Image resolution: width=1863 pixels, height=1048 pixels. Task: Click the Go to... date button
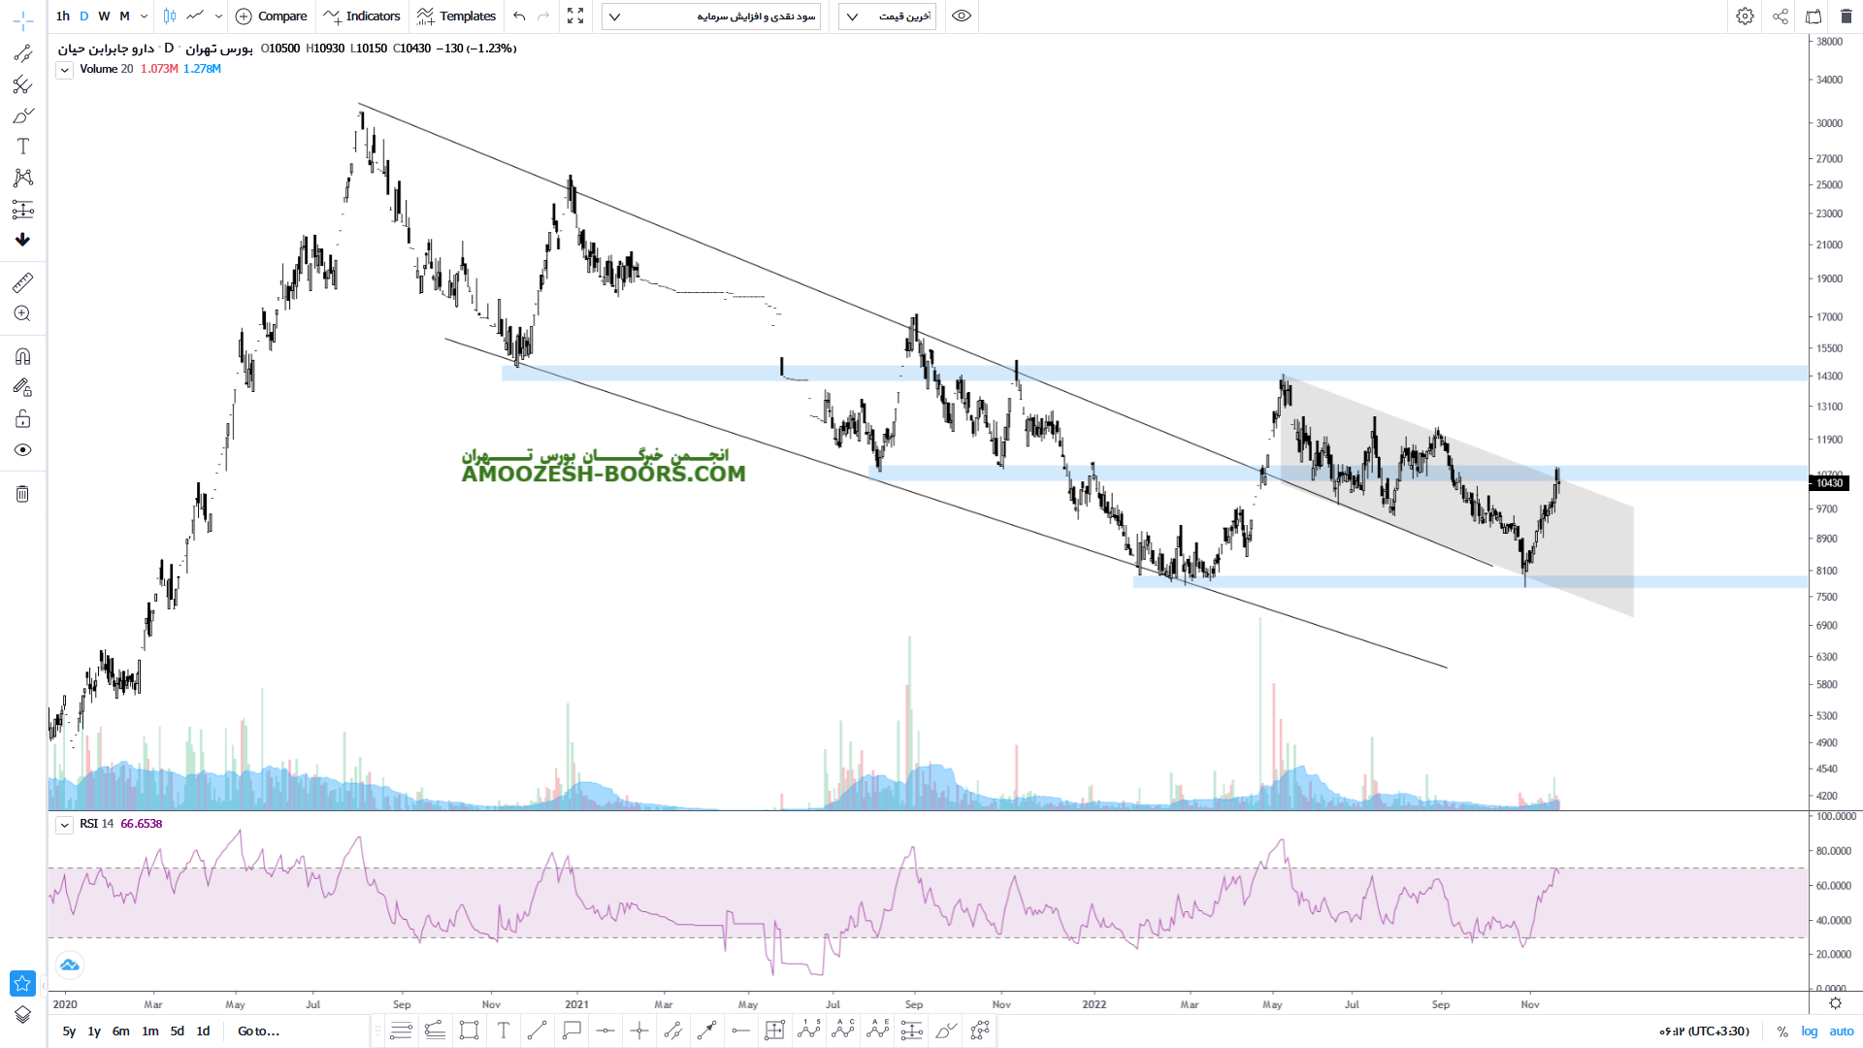tap(258, 1032)
